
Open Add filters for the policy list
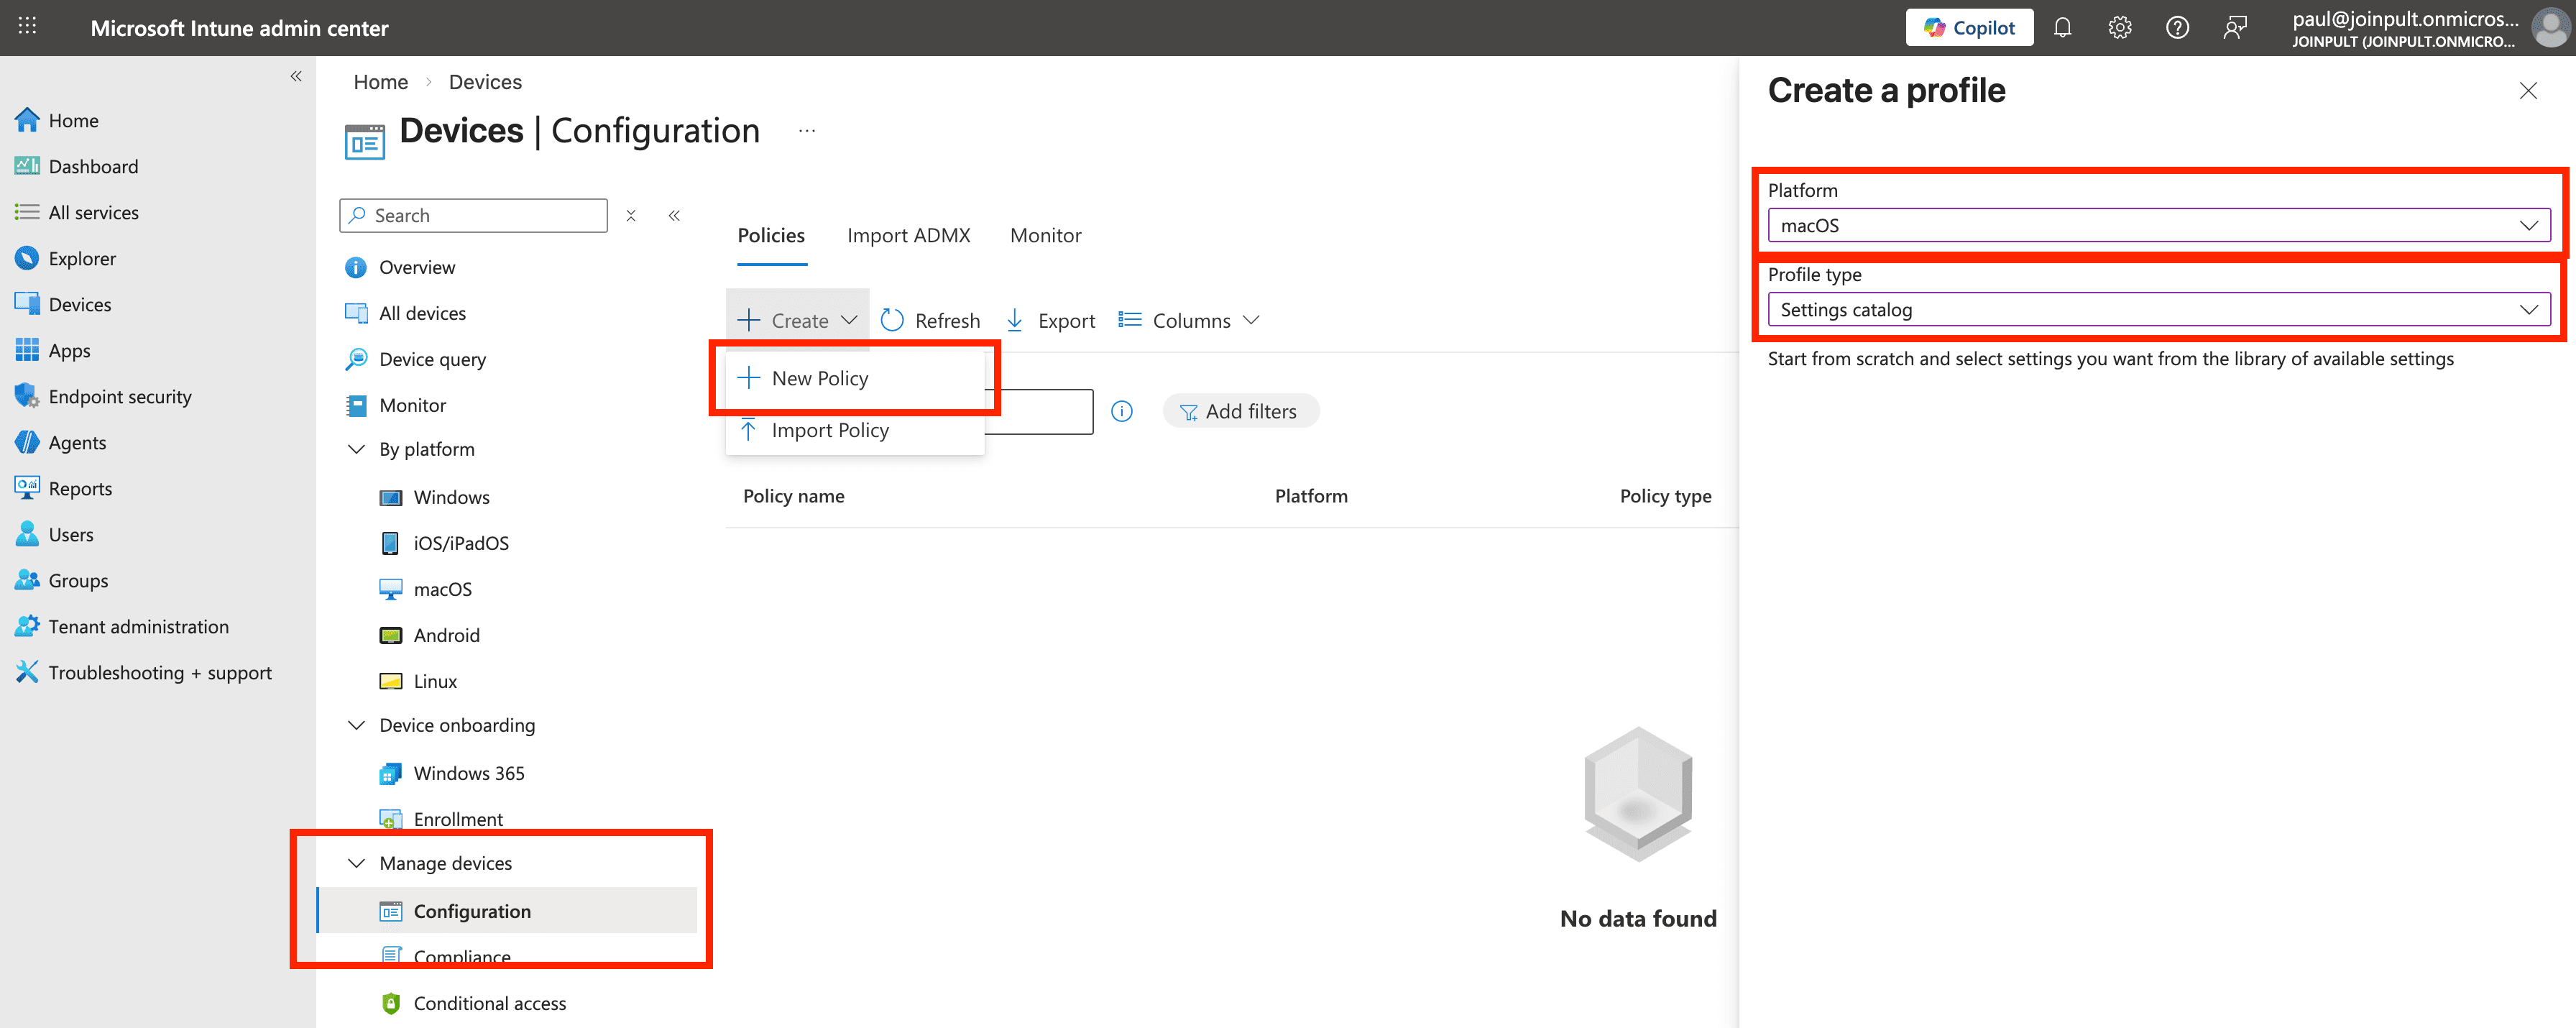pos(1240,410)
